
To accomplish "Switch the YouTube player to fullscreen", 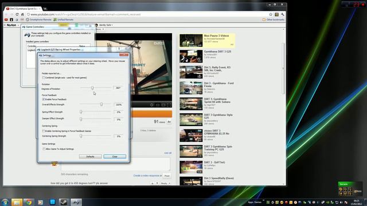I will (x=169, y=105).
